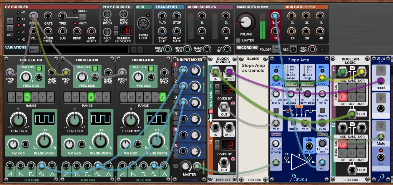Screen dimensions: 393x185
Task: Increase the number of voices
Action: tap(116, 28)
